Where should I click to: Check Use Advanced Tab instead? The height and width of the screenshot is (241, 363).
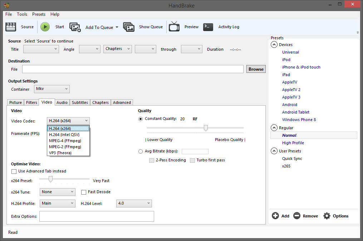pyautogui.click(x=14, y=171)
